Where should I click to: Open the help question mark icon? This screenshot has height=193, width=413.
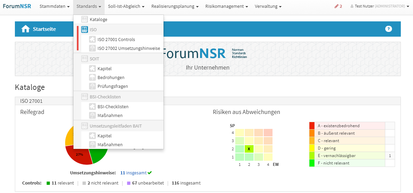click(x=389, y=29)
